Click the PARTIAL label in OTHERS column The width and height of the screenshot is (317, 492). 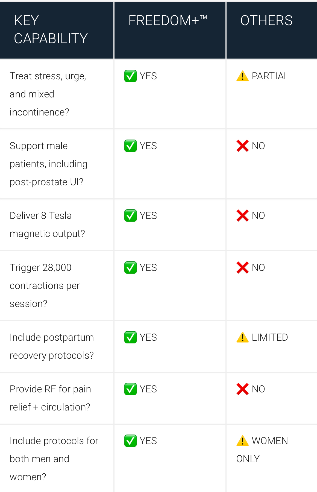tap(270, 76)
